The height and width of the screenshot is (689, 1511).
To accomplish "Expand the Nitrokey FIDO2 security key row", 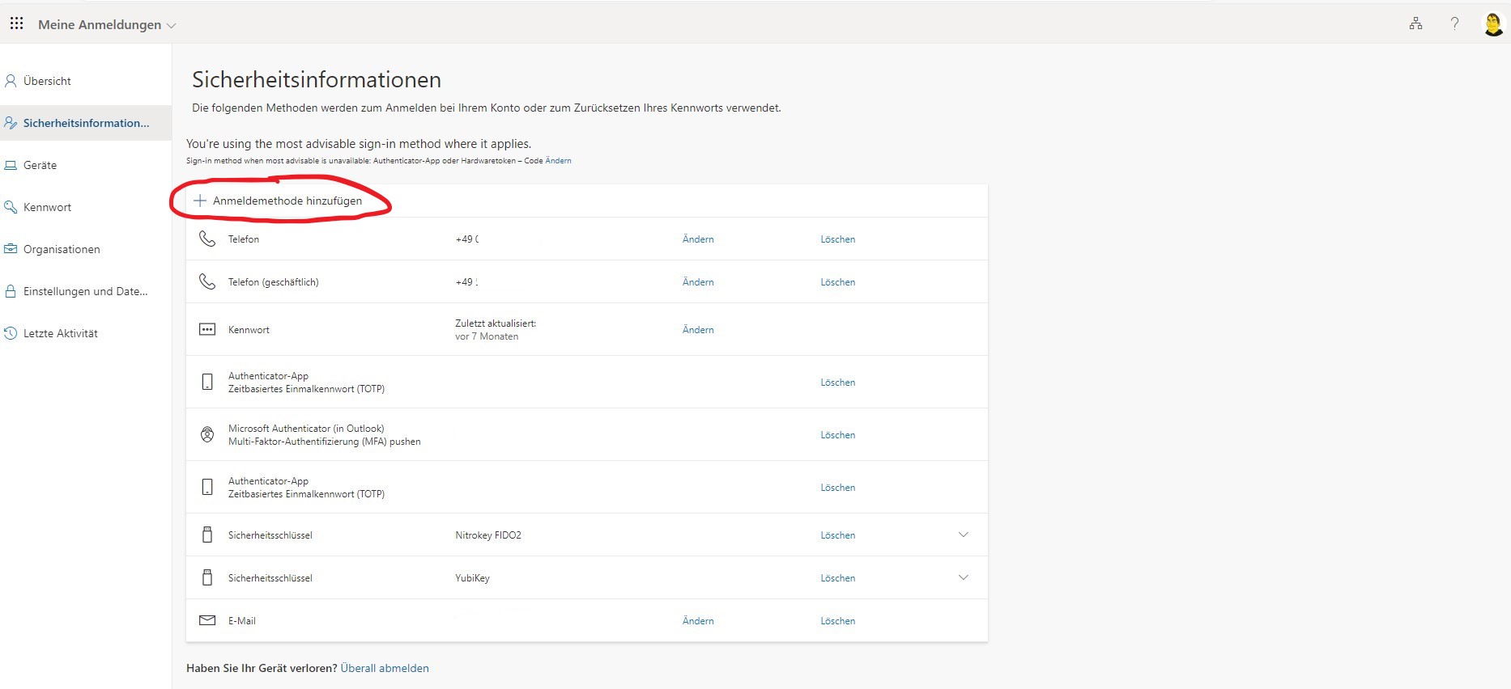I will (963, 535).
